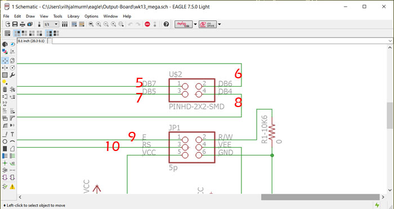Select the Change wrench tool

coord(12,75)
